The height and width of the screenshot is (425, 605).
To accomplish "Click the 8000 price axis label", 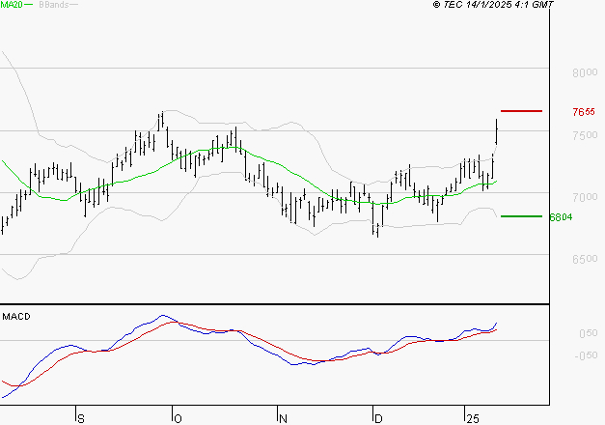I will [x=585, y=72].
